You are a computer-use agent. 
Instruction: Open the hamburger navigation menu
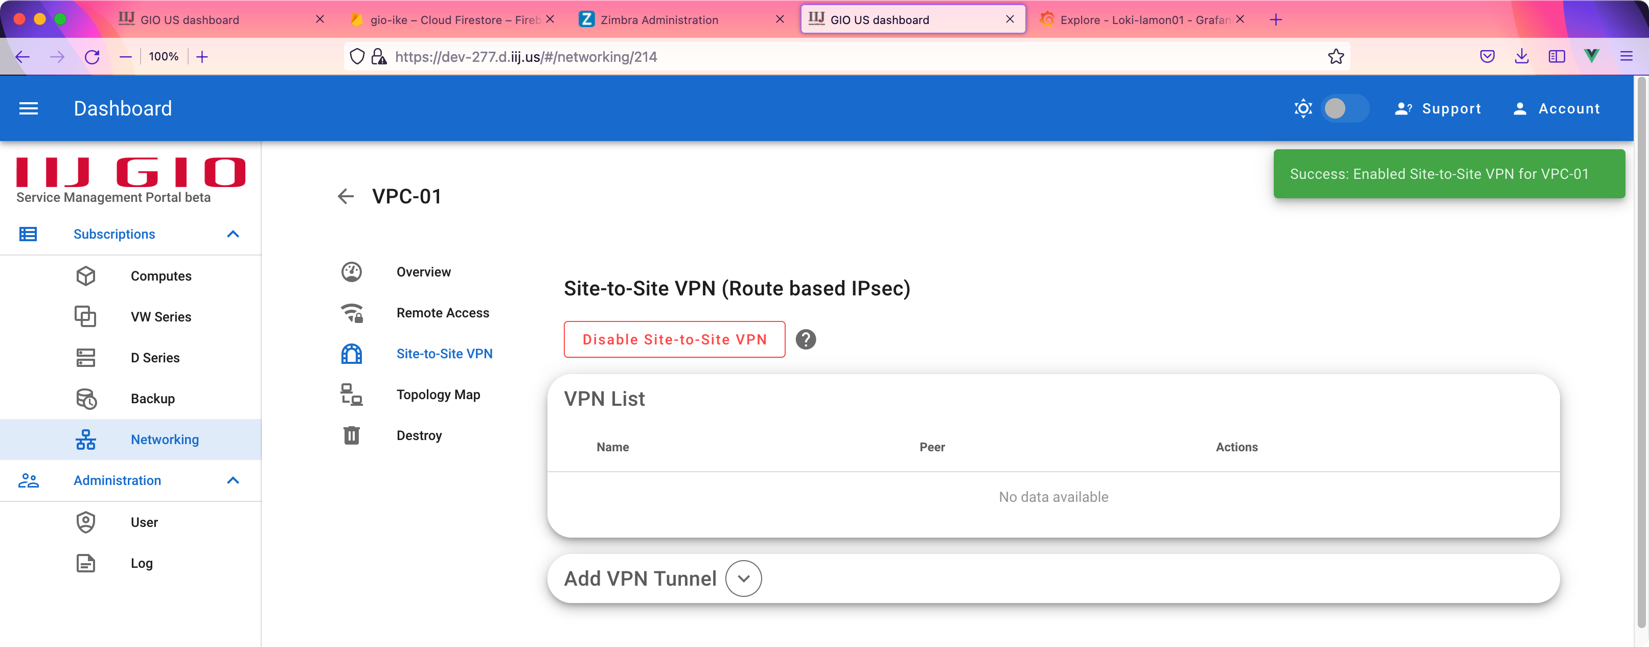(28, 109)
